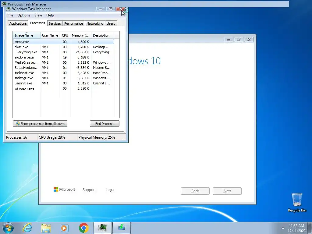Launch Google Chrome from the taskbar
This screenshot has width=312, height=234.
pos(83,228)
